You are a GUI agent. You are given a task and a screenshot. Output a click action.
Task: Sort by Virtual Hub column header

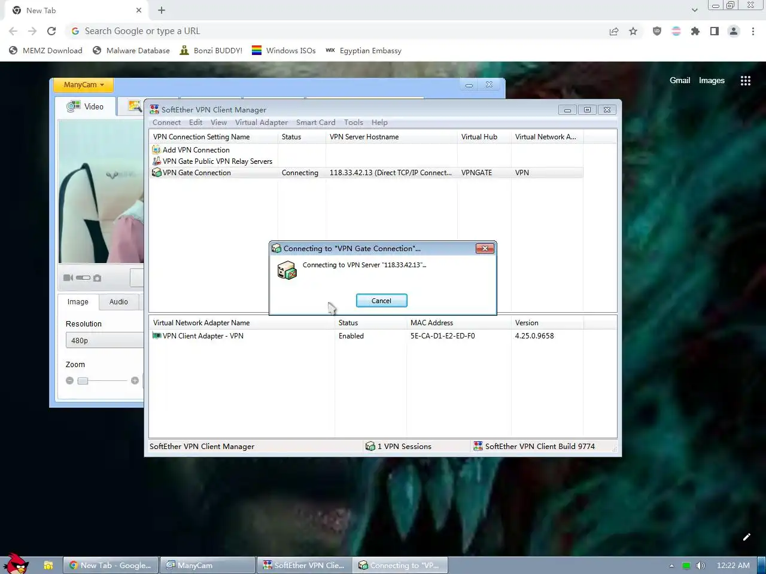click(484, 137)
